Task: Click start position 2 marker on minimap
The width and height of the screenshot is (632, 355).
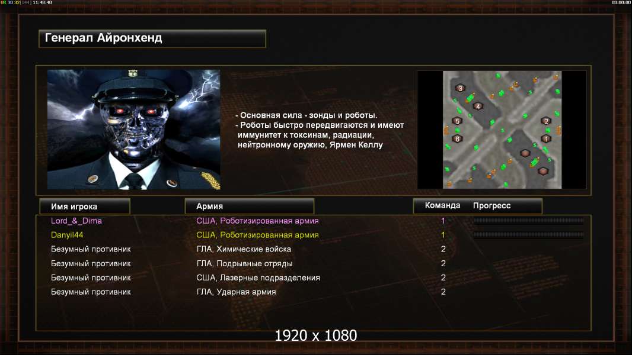Action: [546, 121]
